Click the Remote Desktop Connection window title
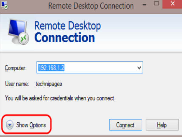This screenshot has width=182, height=137. coord(91,6)
